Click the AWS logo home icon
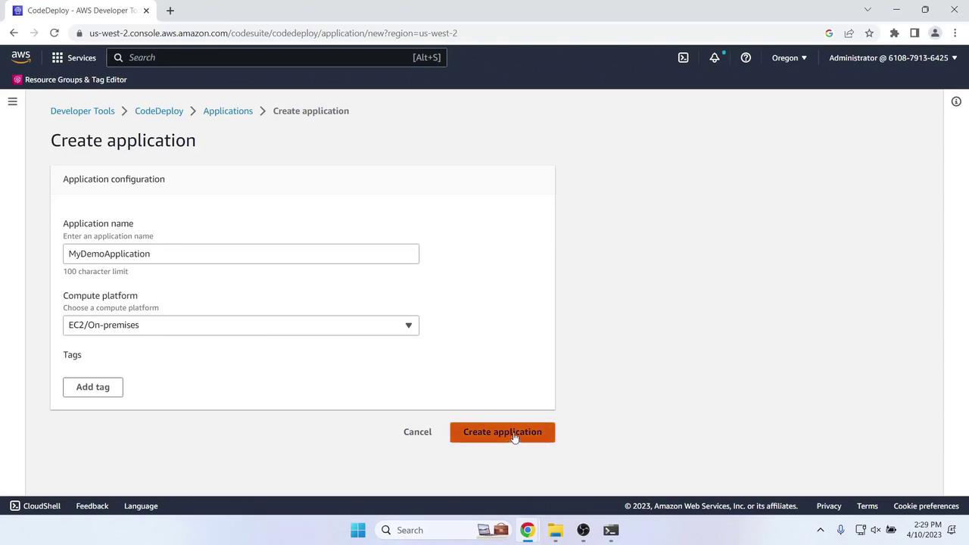The image size is (969, 545). [x=21, y=58]
